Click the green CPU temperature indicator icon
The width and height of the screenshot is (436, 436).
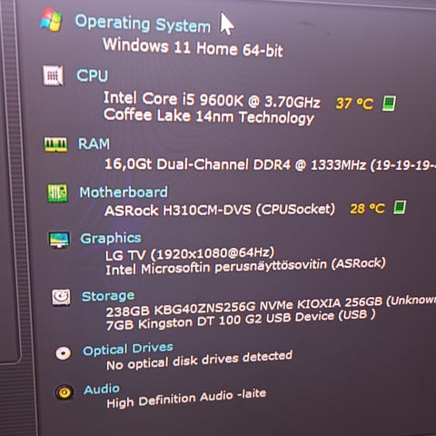point(389,104)
